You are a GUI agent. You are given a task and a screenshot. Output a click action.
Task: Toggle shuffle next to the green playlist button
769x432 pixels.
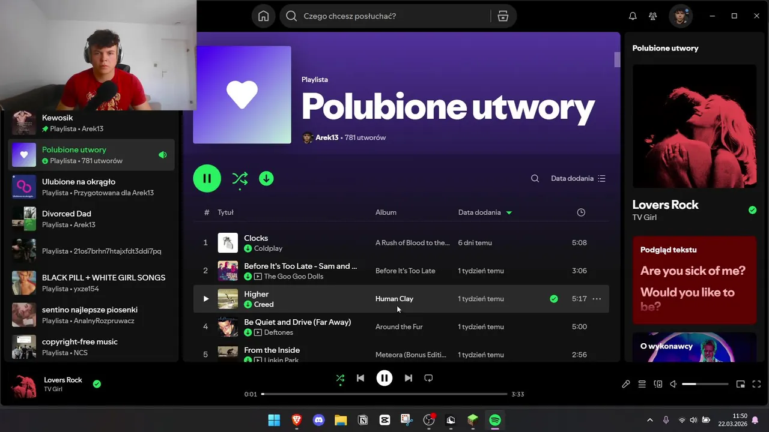pyautogui.click(x=240, y=178)
